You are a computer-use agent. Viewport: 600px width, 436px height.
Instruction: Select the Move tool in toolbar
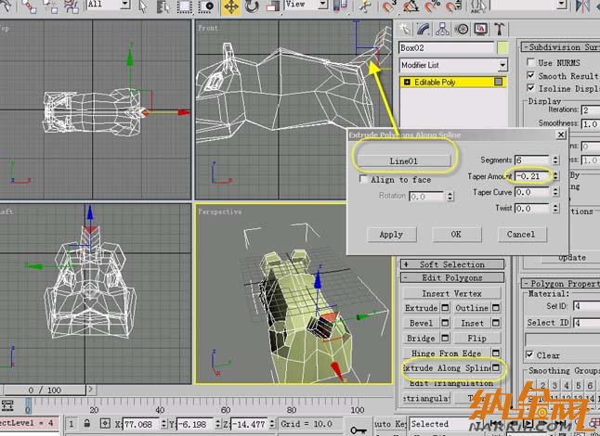pyautogui.click(x=230, y=6)
